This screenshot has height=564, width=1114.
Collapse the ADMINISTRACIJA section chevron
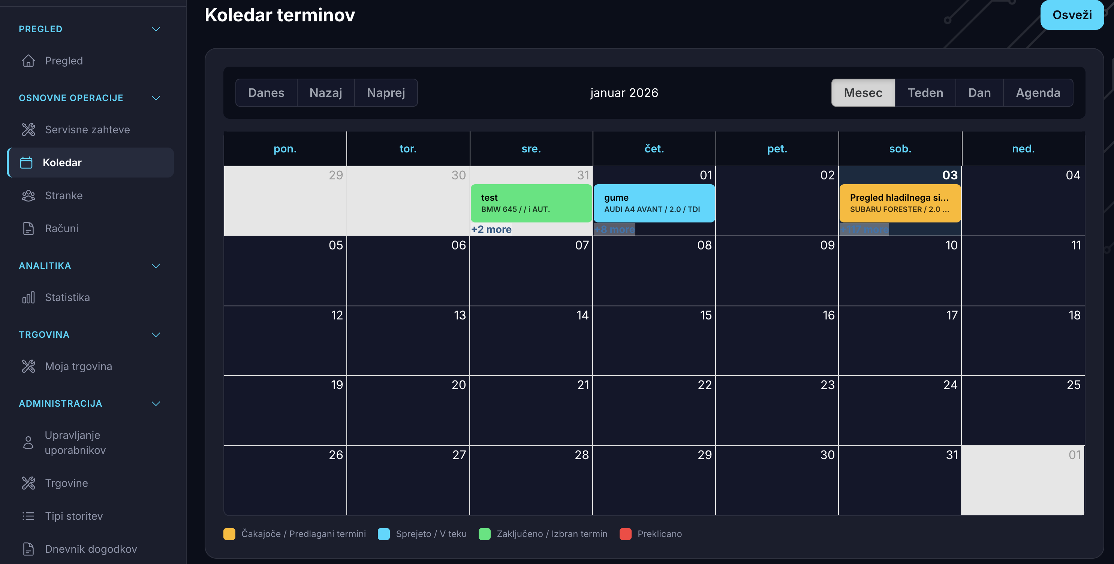[x=156, y=404]
